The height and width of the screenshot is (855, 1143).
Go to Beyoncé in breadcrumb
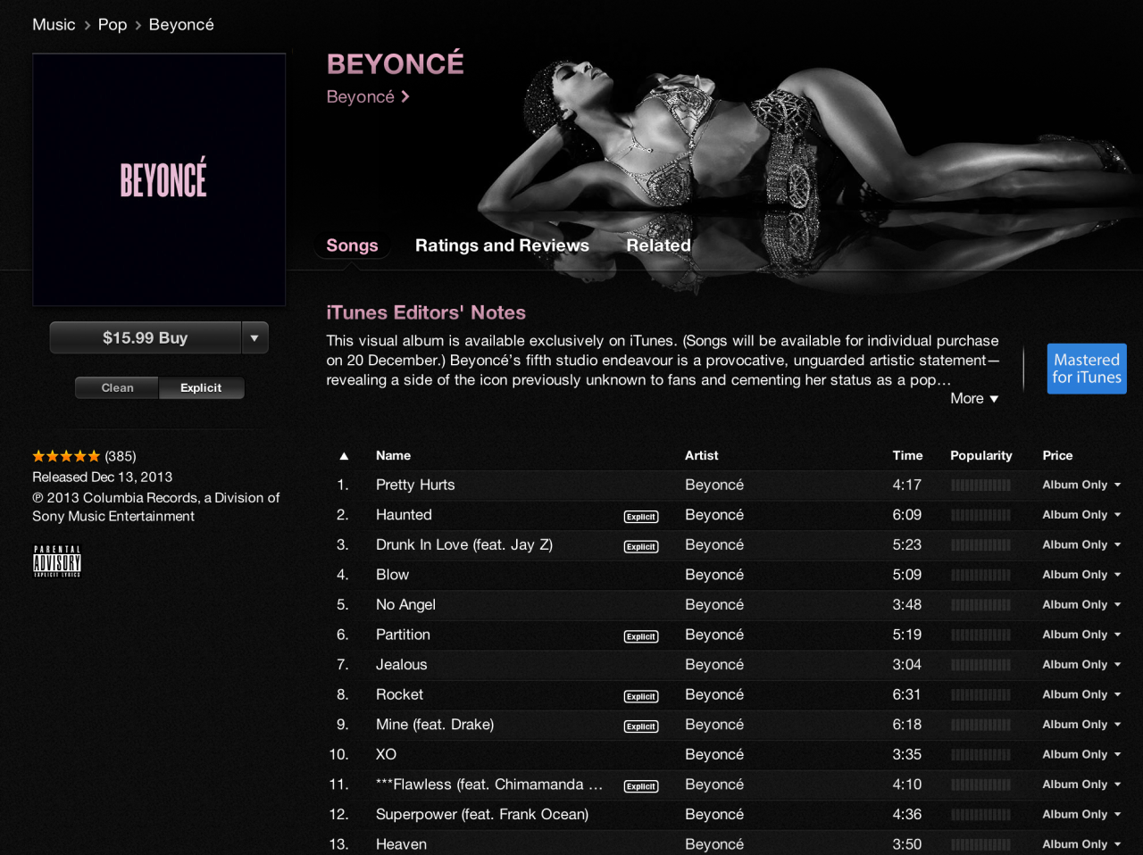pyautogui.click(x=181, y=25)
